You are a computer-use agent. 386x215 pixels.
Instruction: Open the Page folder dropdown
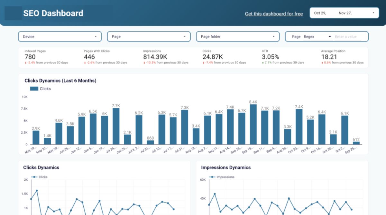pos(238,37)
